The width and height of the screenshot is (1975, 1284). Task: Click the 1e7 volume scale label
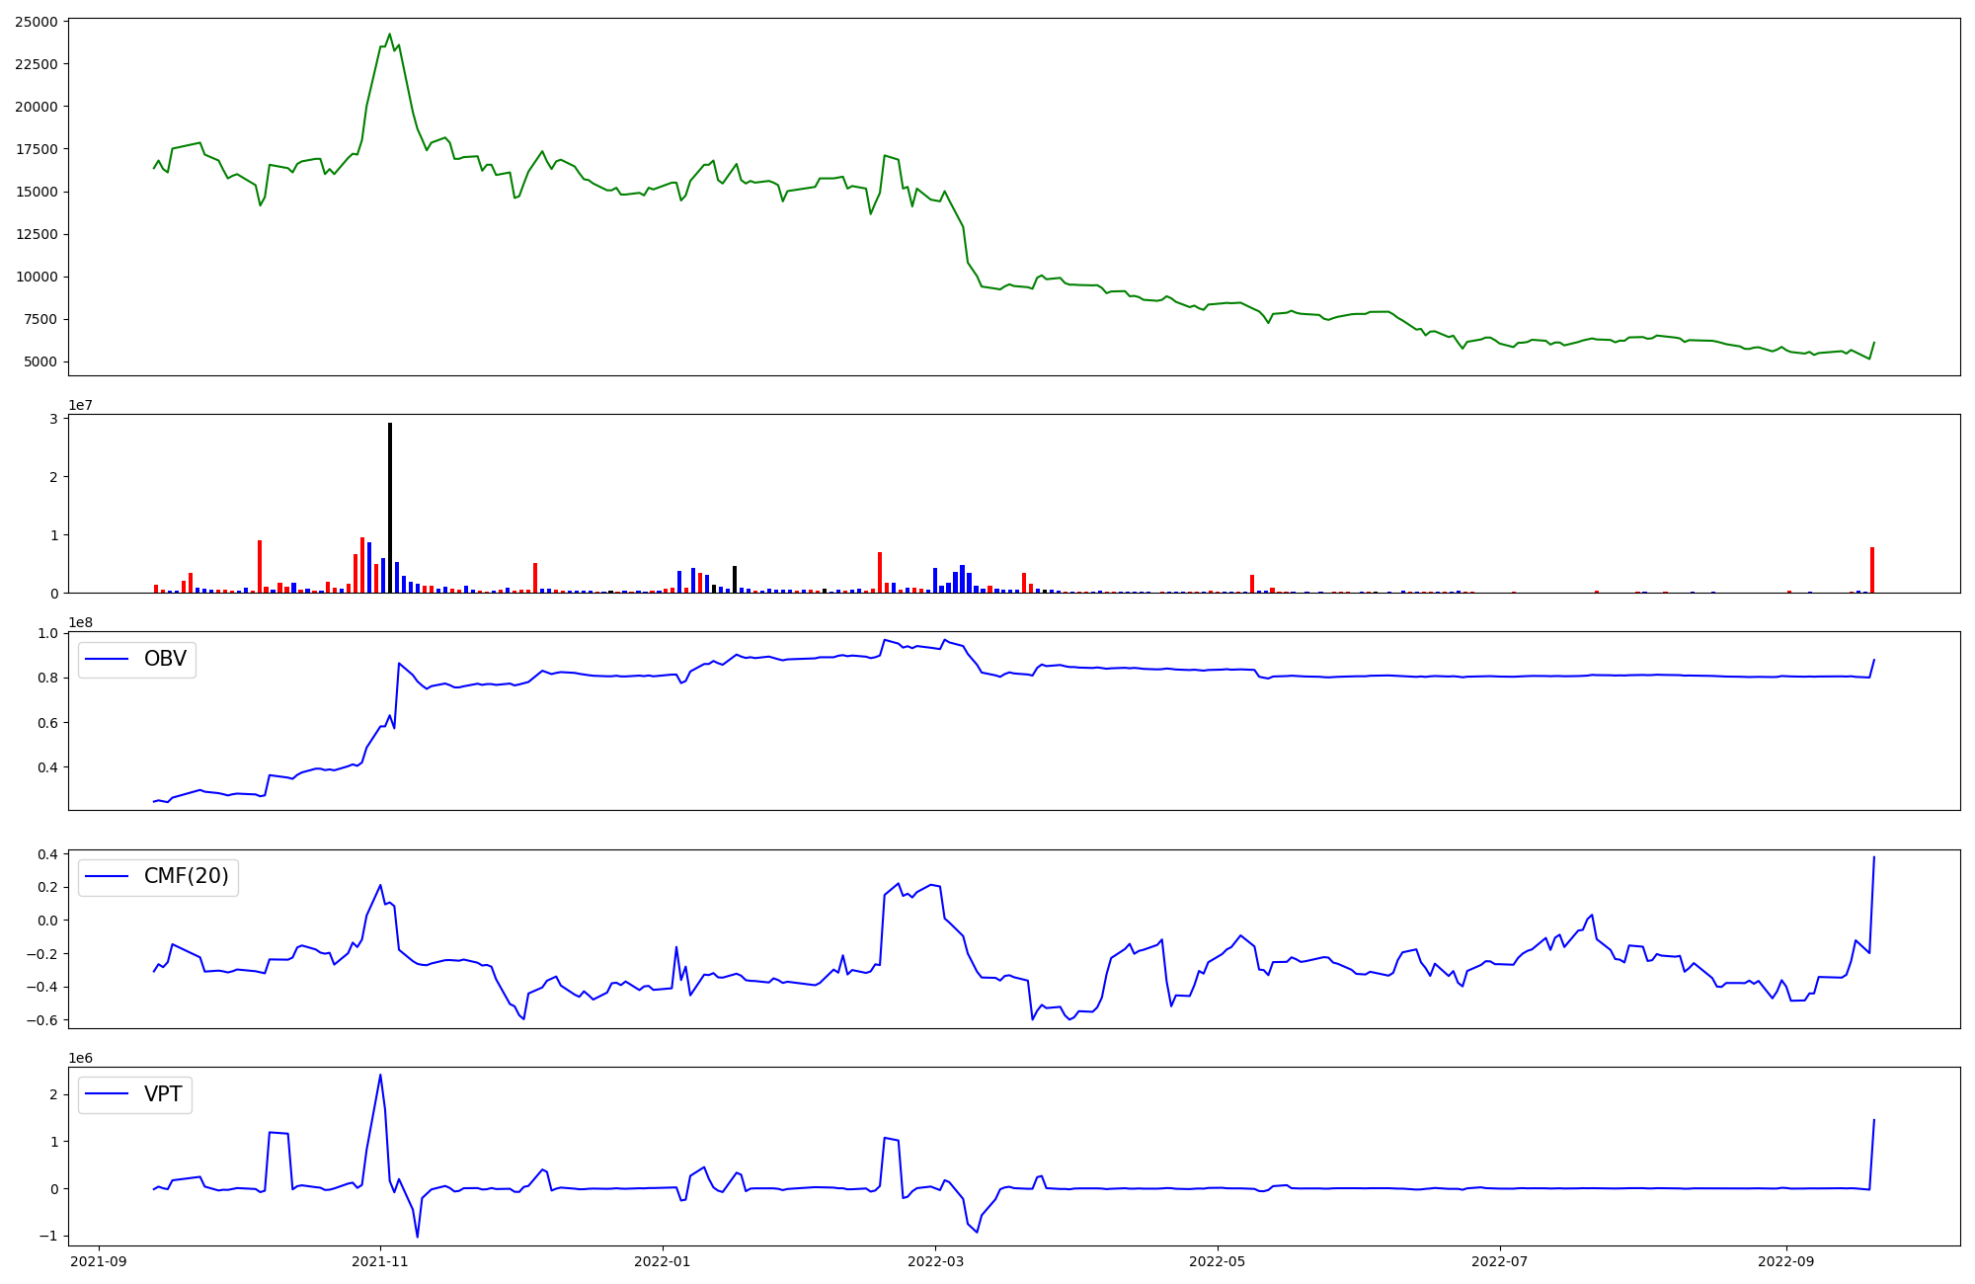(80, 405)
